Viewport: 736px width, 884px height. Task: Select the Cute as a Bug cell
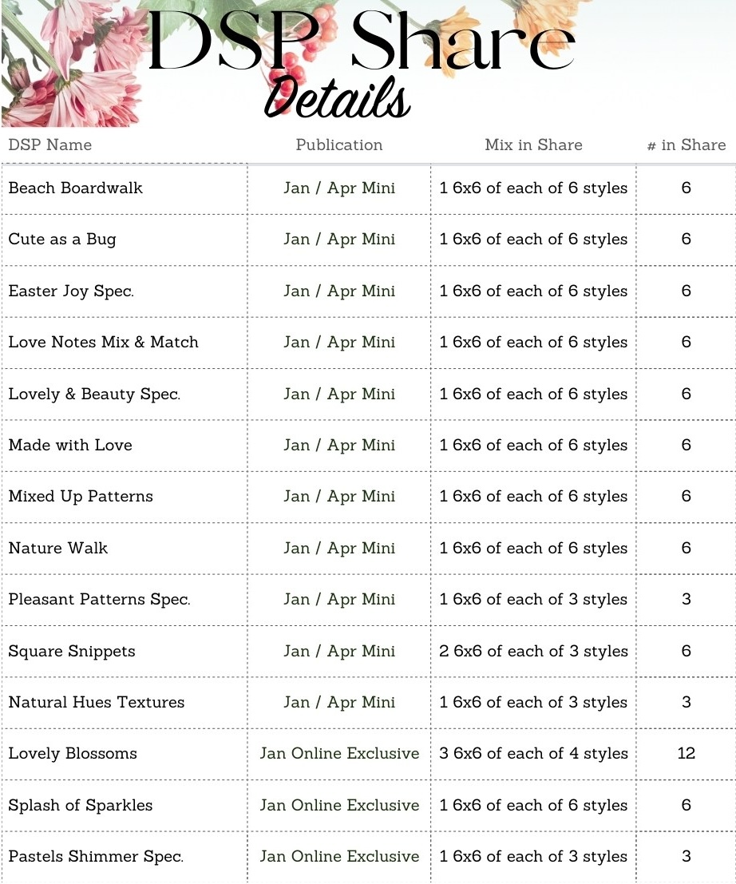tap(62, 240)
